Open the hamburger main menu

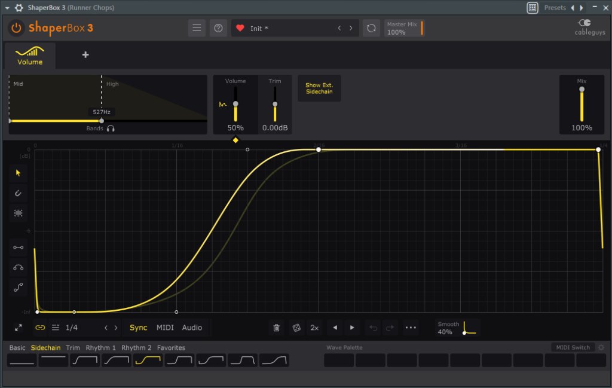tap(196, 28)
